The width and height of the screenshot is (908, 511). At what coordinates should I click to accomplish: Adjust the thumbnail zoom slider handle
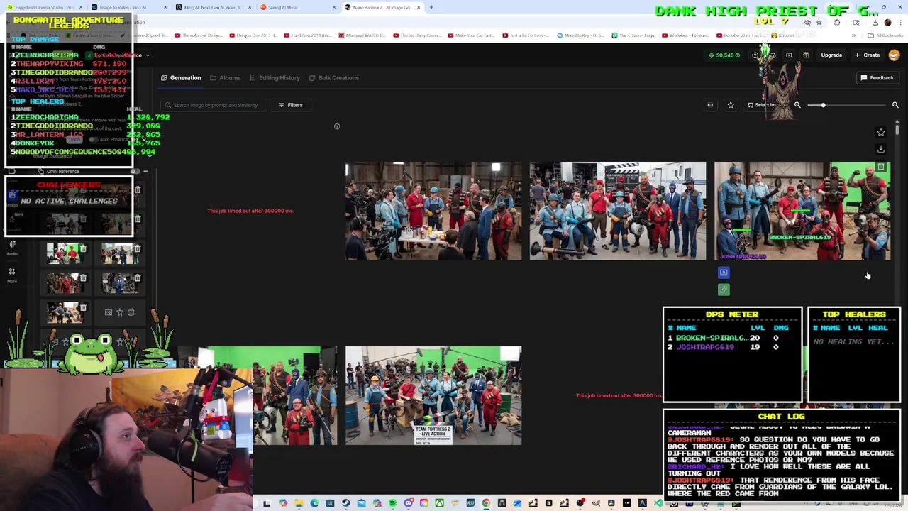pos(823,105)
